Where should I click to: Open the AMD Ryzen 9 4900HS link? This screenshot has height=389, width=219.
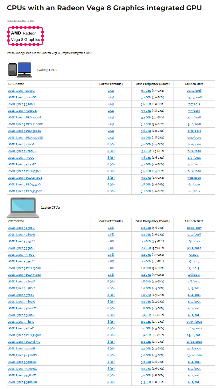pos(22,355)
